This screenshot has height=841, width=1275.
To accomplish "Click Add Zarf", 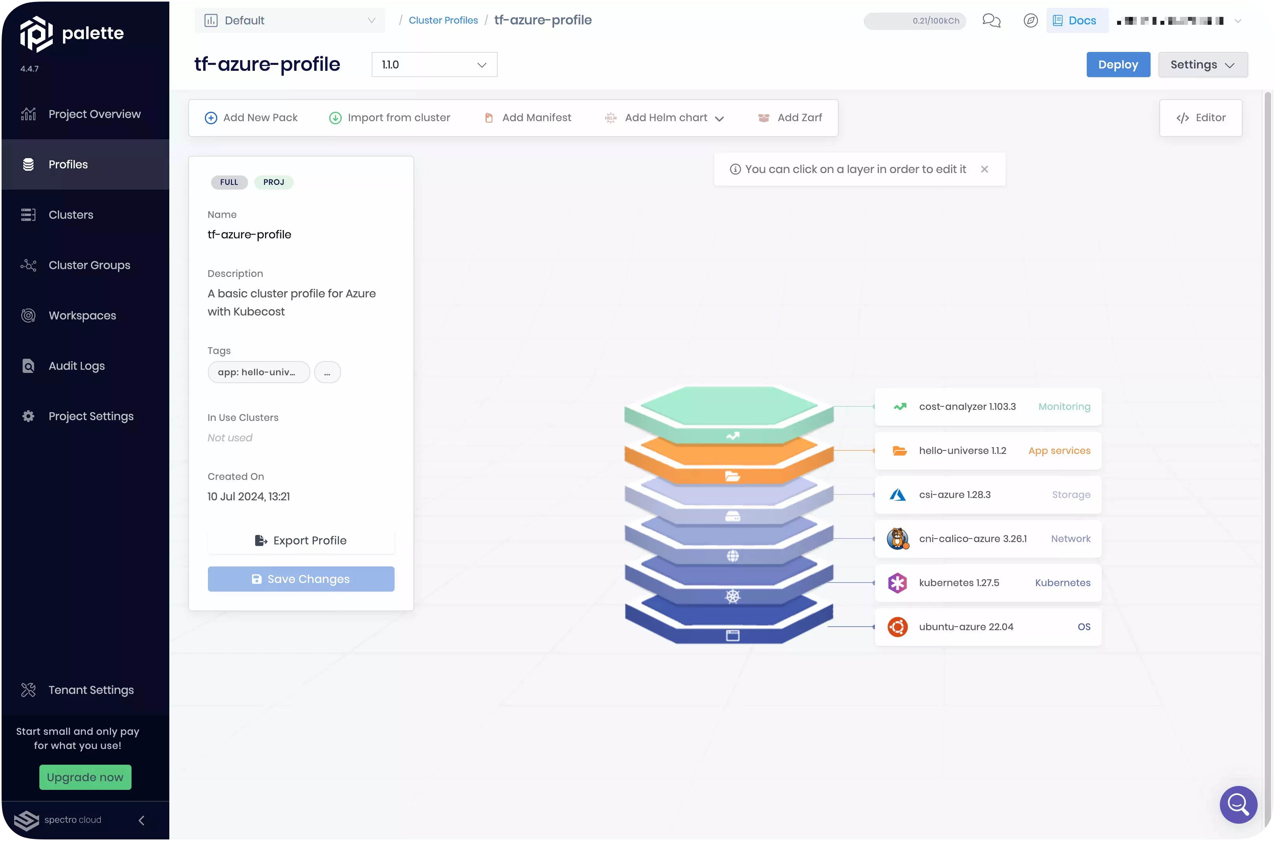I will click(x=790, y=118).
